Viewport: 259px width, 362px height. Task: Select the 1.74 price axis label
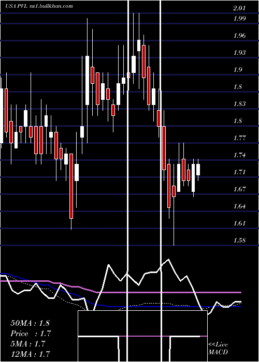(x=239, y=155)
